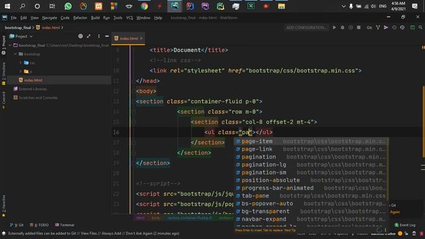Click index.html breadcrumb in navigation bar
Viewport: 425px width, 239px height.
[48, 28]
